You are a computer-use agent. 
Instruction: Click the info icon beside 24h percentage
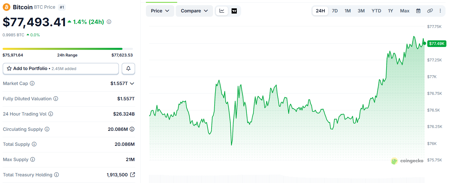click(109, 22)
